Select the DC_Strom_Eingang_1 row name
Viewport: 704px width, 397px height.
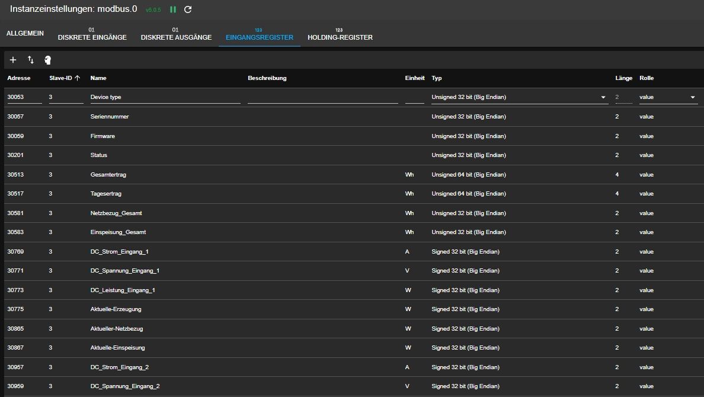pyautogui.click(x=120, y=252)
